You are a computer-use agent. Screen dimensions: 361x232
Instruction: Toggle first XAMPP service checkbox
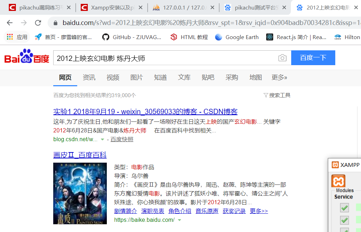tap(344, 208)
